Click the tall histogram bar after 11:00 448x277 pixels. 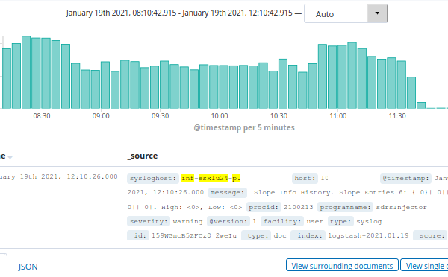point(352,75)
